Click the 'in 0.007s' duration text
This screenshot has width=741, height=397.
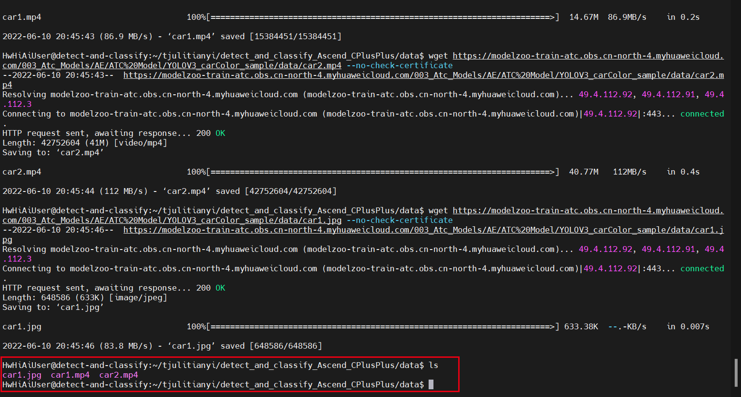(688, 326)
